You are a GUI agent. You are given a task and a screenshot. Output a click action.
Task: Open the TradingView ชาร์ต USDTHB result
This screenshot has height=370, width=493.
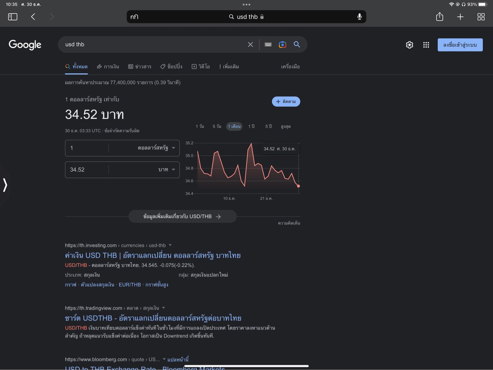[153, 318]
